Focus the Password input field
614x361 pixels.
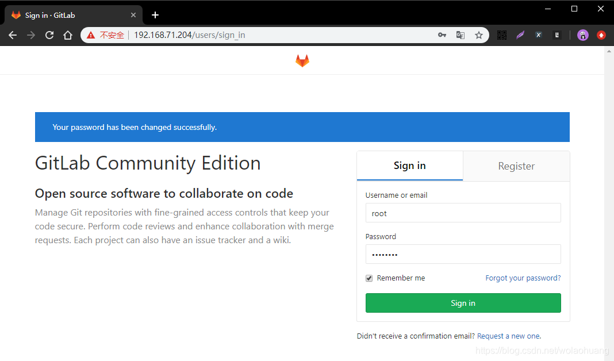click(x=463, y=255)
